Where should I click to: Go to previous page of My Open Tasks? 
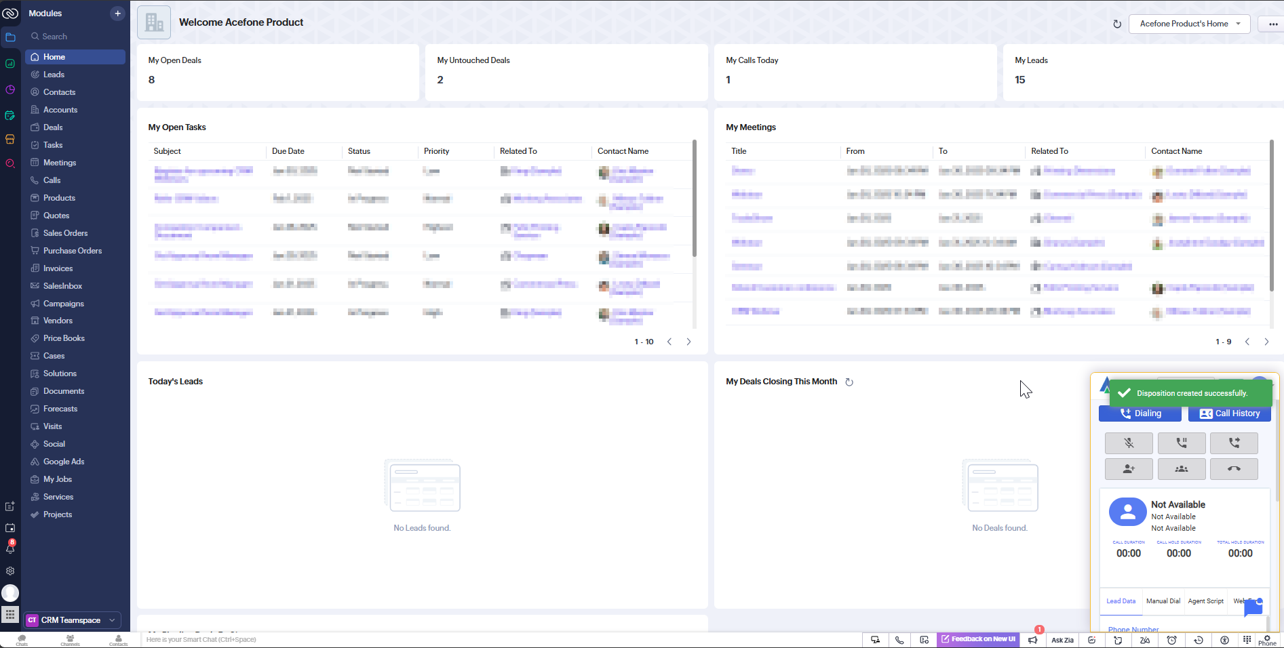coord(669,342)
